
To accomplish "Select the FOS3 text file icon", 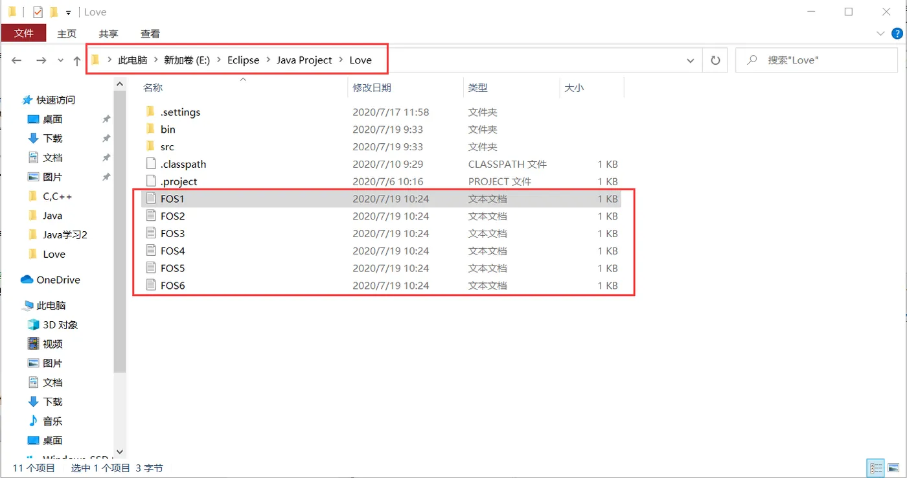I will coord(150,233).
